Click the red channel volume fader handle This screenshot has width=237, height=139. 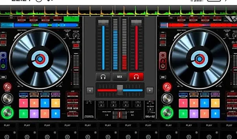[136, 23]
